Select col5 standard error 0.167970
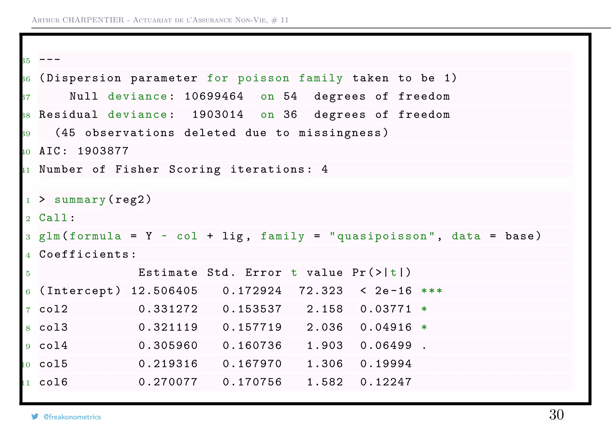This screenshot has width=611, height=432. (252, 364)
